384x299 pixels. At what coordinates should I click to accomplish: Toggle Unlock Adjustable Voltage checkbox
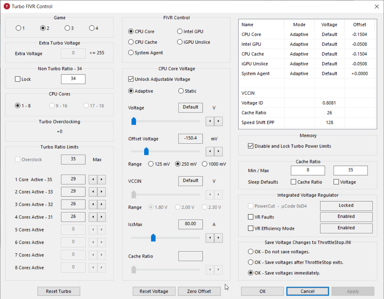pos(131,79)
